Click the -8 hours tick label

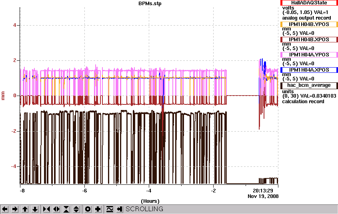[x=22, y=191]
